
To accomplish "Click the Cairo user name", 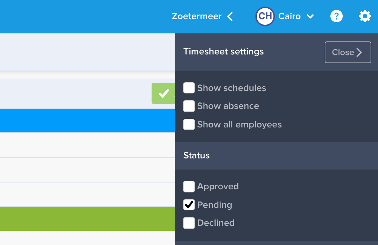I will [290, 16].
